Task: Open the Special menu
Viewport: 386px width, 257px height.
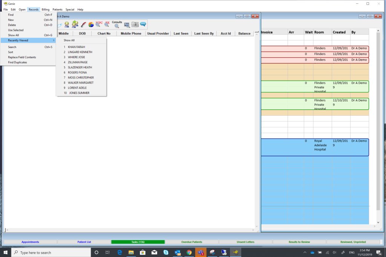Action: pos(70,9)
